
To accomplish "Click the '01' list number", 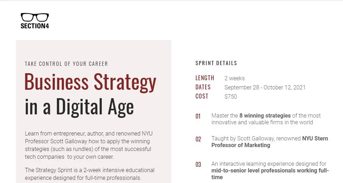I will (x=198, y=116).
